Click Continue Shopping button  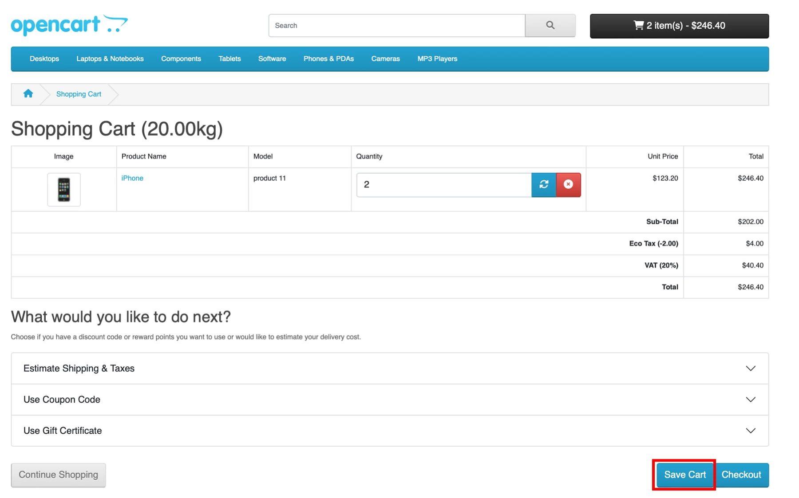point(58,475)
